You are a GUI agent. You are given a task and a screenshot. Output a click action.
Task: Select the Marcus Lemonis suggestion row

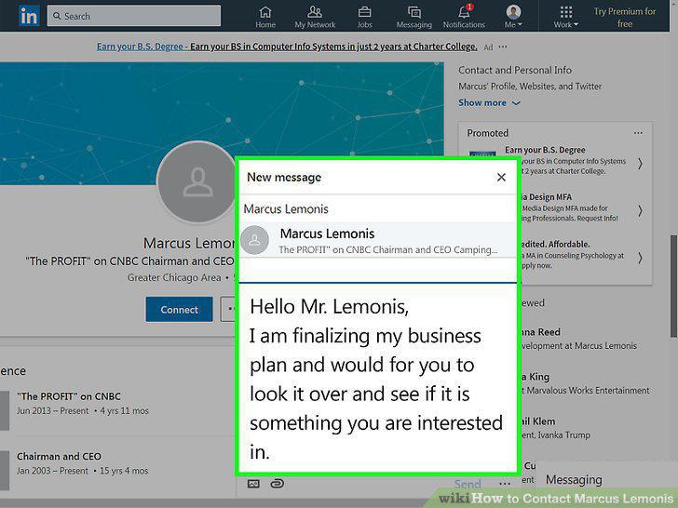point(377,240)
